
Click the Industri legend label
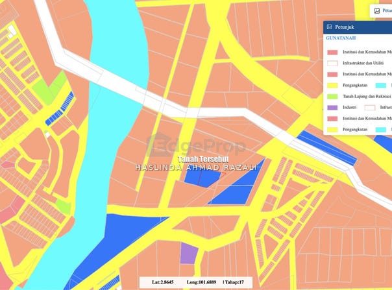350,107
